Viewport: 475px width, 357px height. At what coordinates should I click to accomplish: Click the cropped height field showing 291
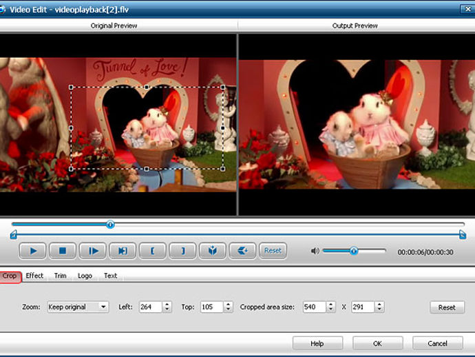[x=363, y=307]
